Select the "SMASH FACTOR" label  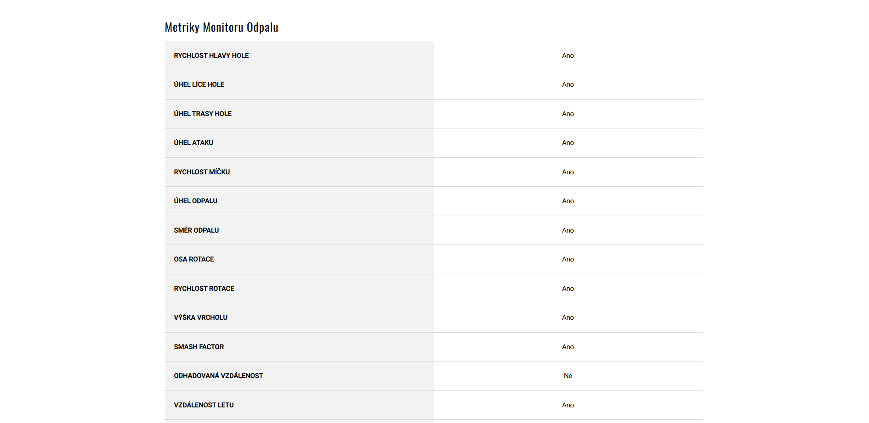199,347
